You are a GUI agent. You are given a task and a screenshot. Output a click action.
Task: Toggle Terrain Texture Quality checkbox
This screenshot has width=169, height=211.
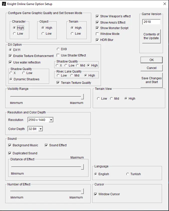[58, 83]
